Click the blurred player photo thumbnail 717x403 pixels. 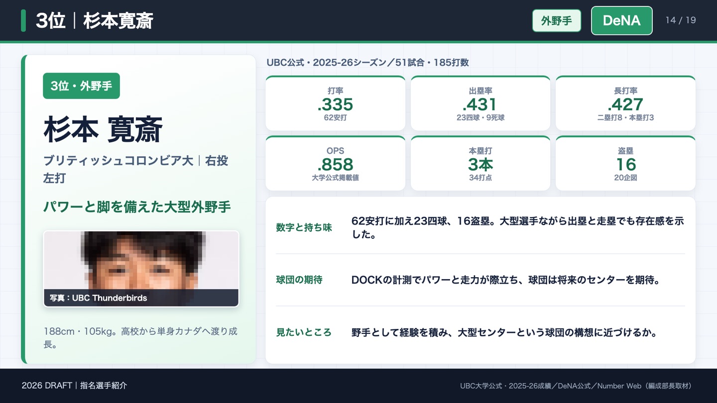141,269
